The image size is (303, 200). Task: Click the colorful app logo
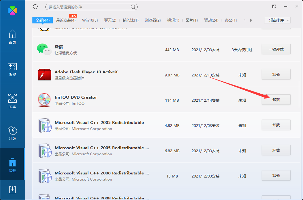coord(12,10)
